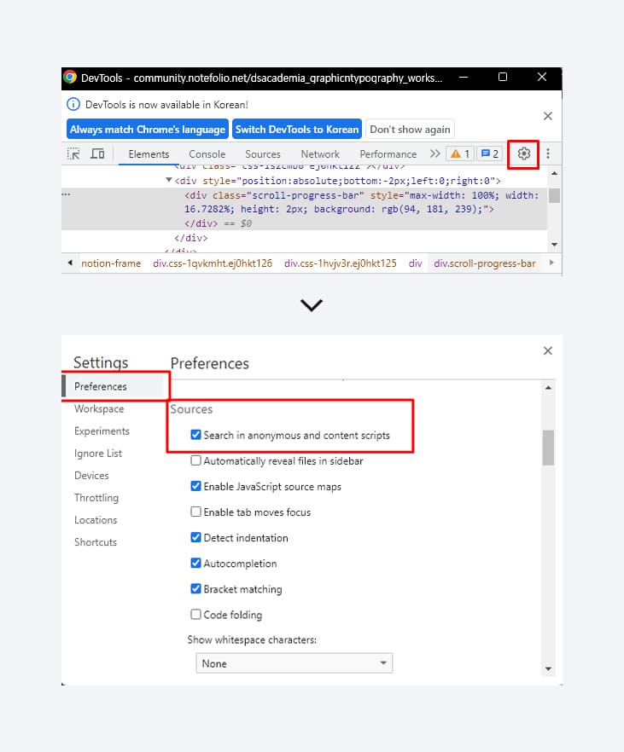
Task: Click the Chrome logo in the title bar
Action: coord(70,78)
